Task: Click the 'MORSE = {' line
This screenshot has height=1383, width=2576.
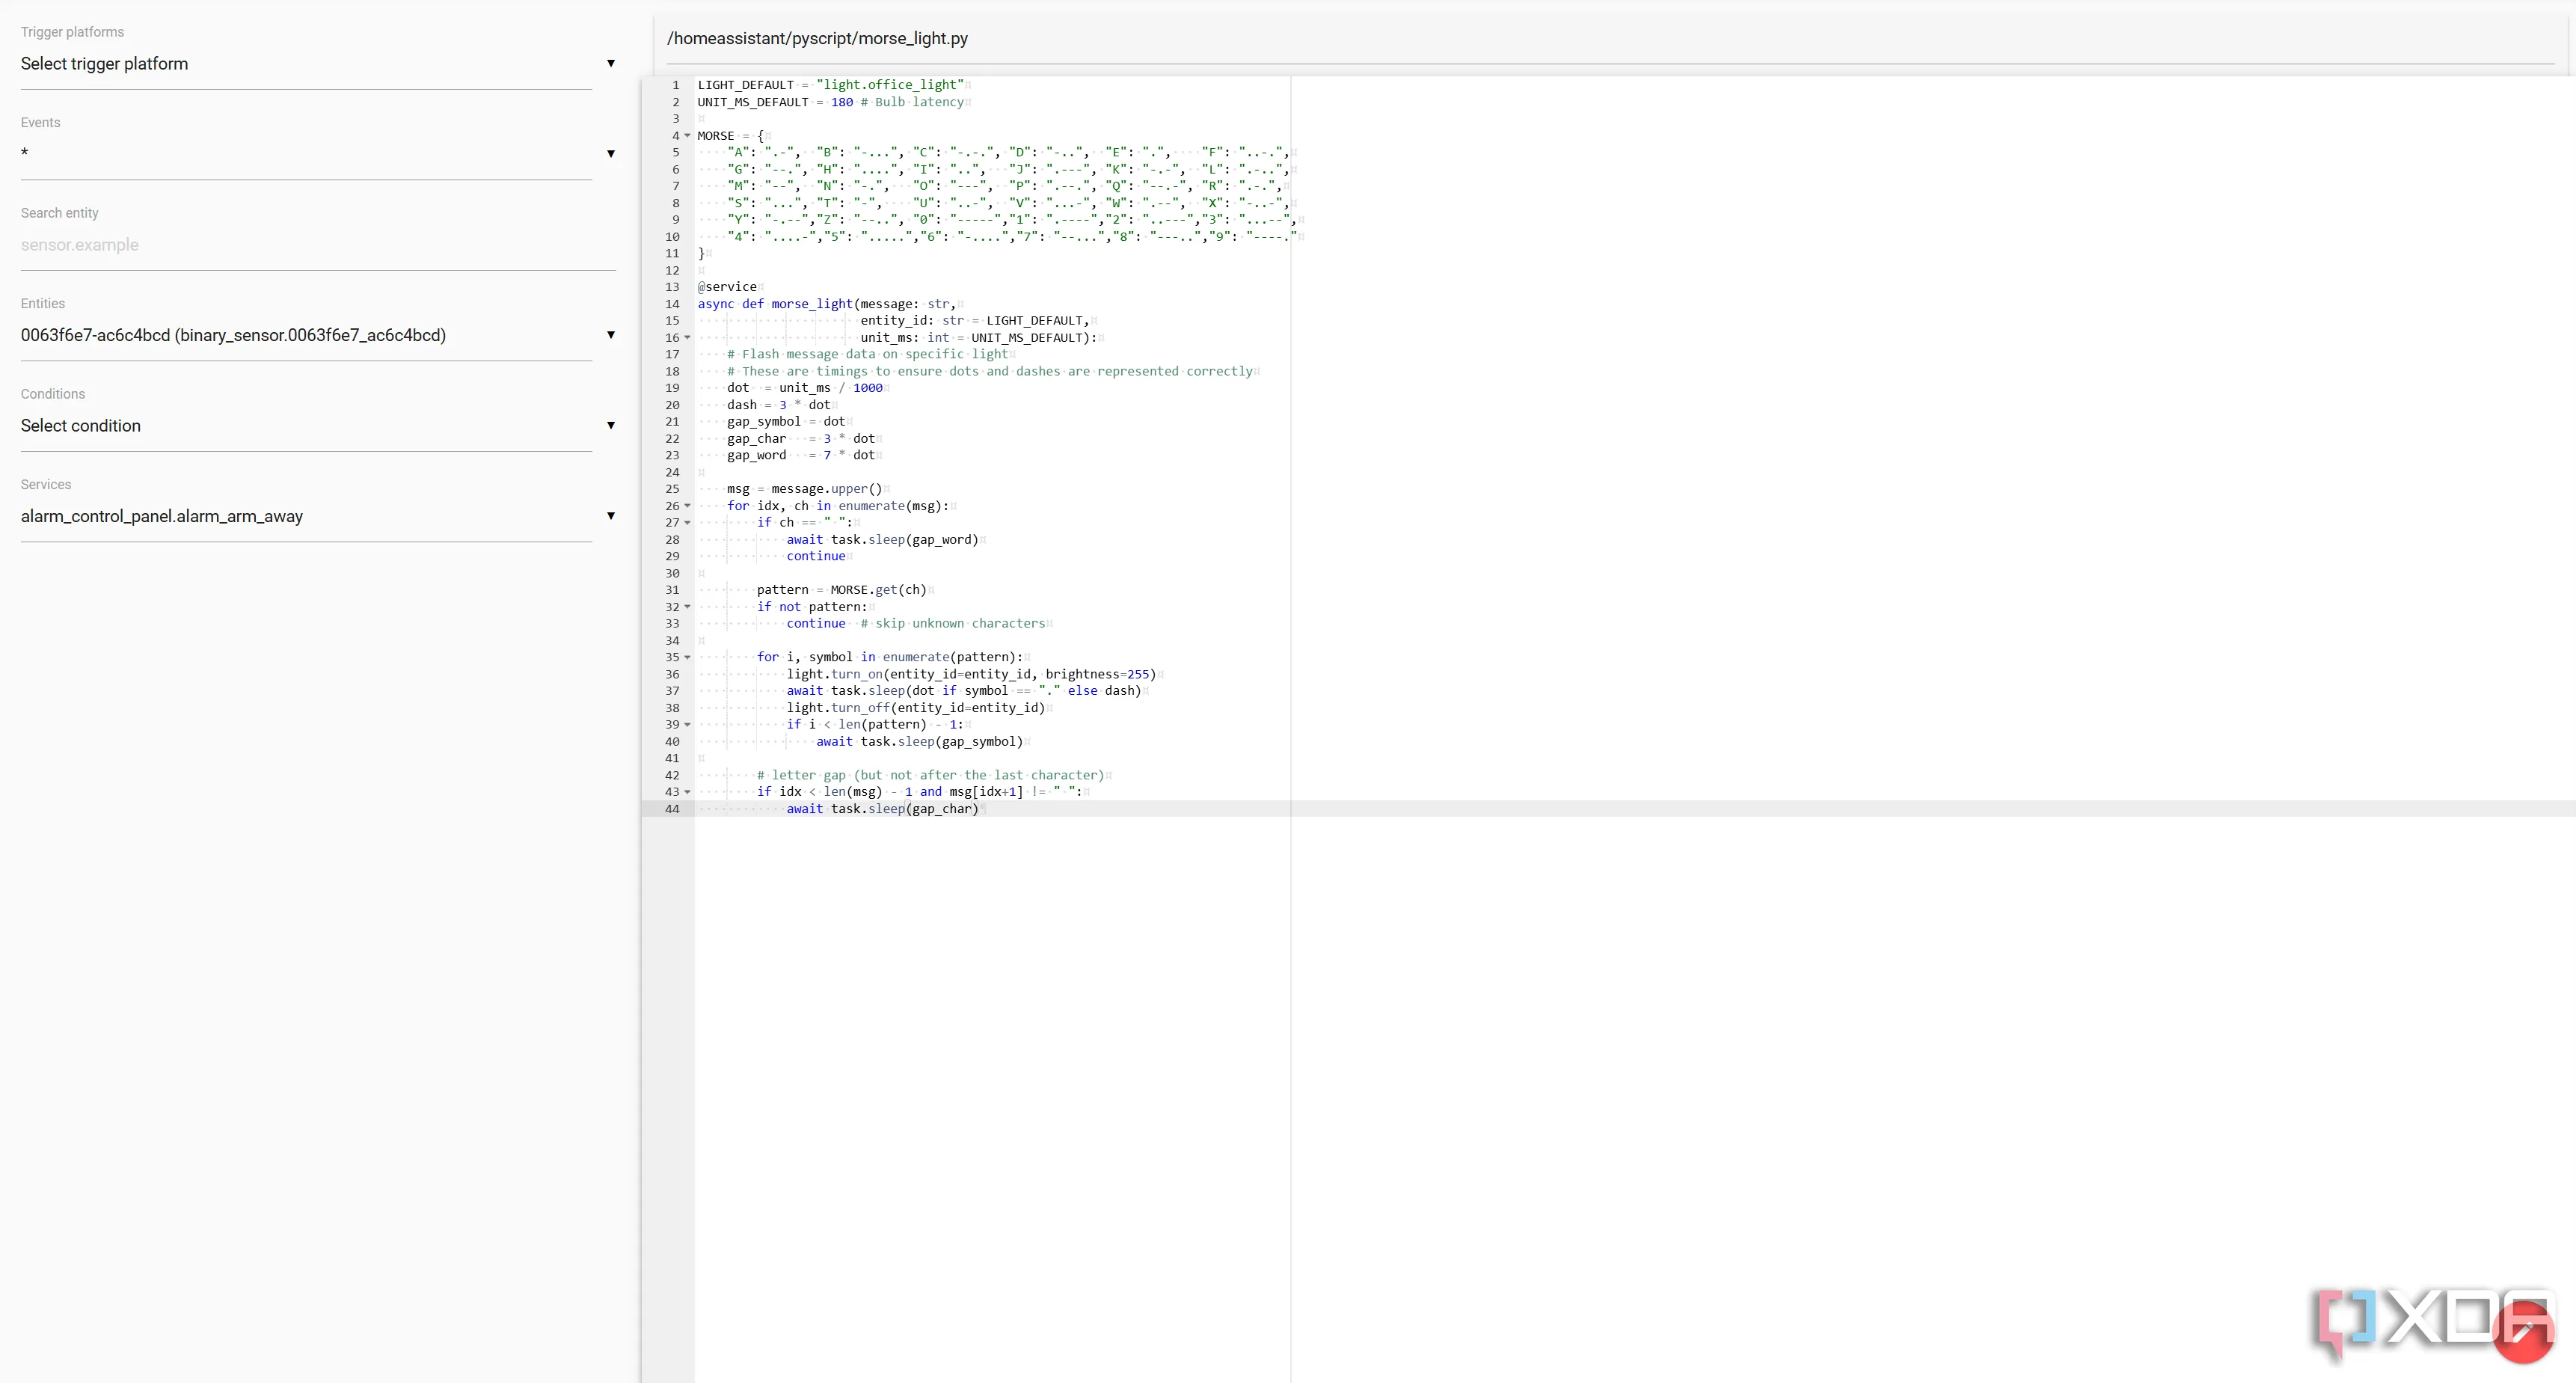Action: click(731, 136)
